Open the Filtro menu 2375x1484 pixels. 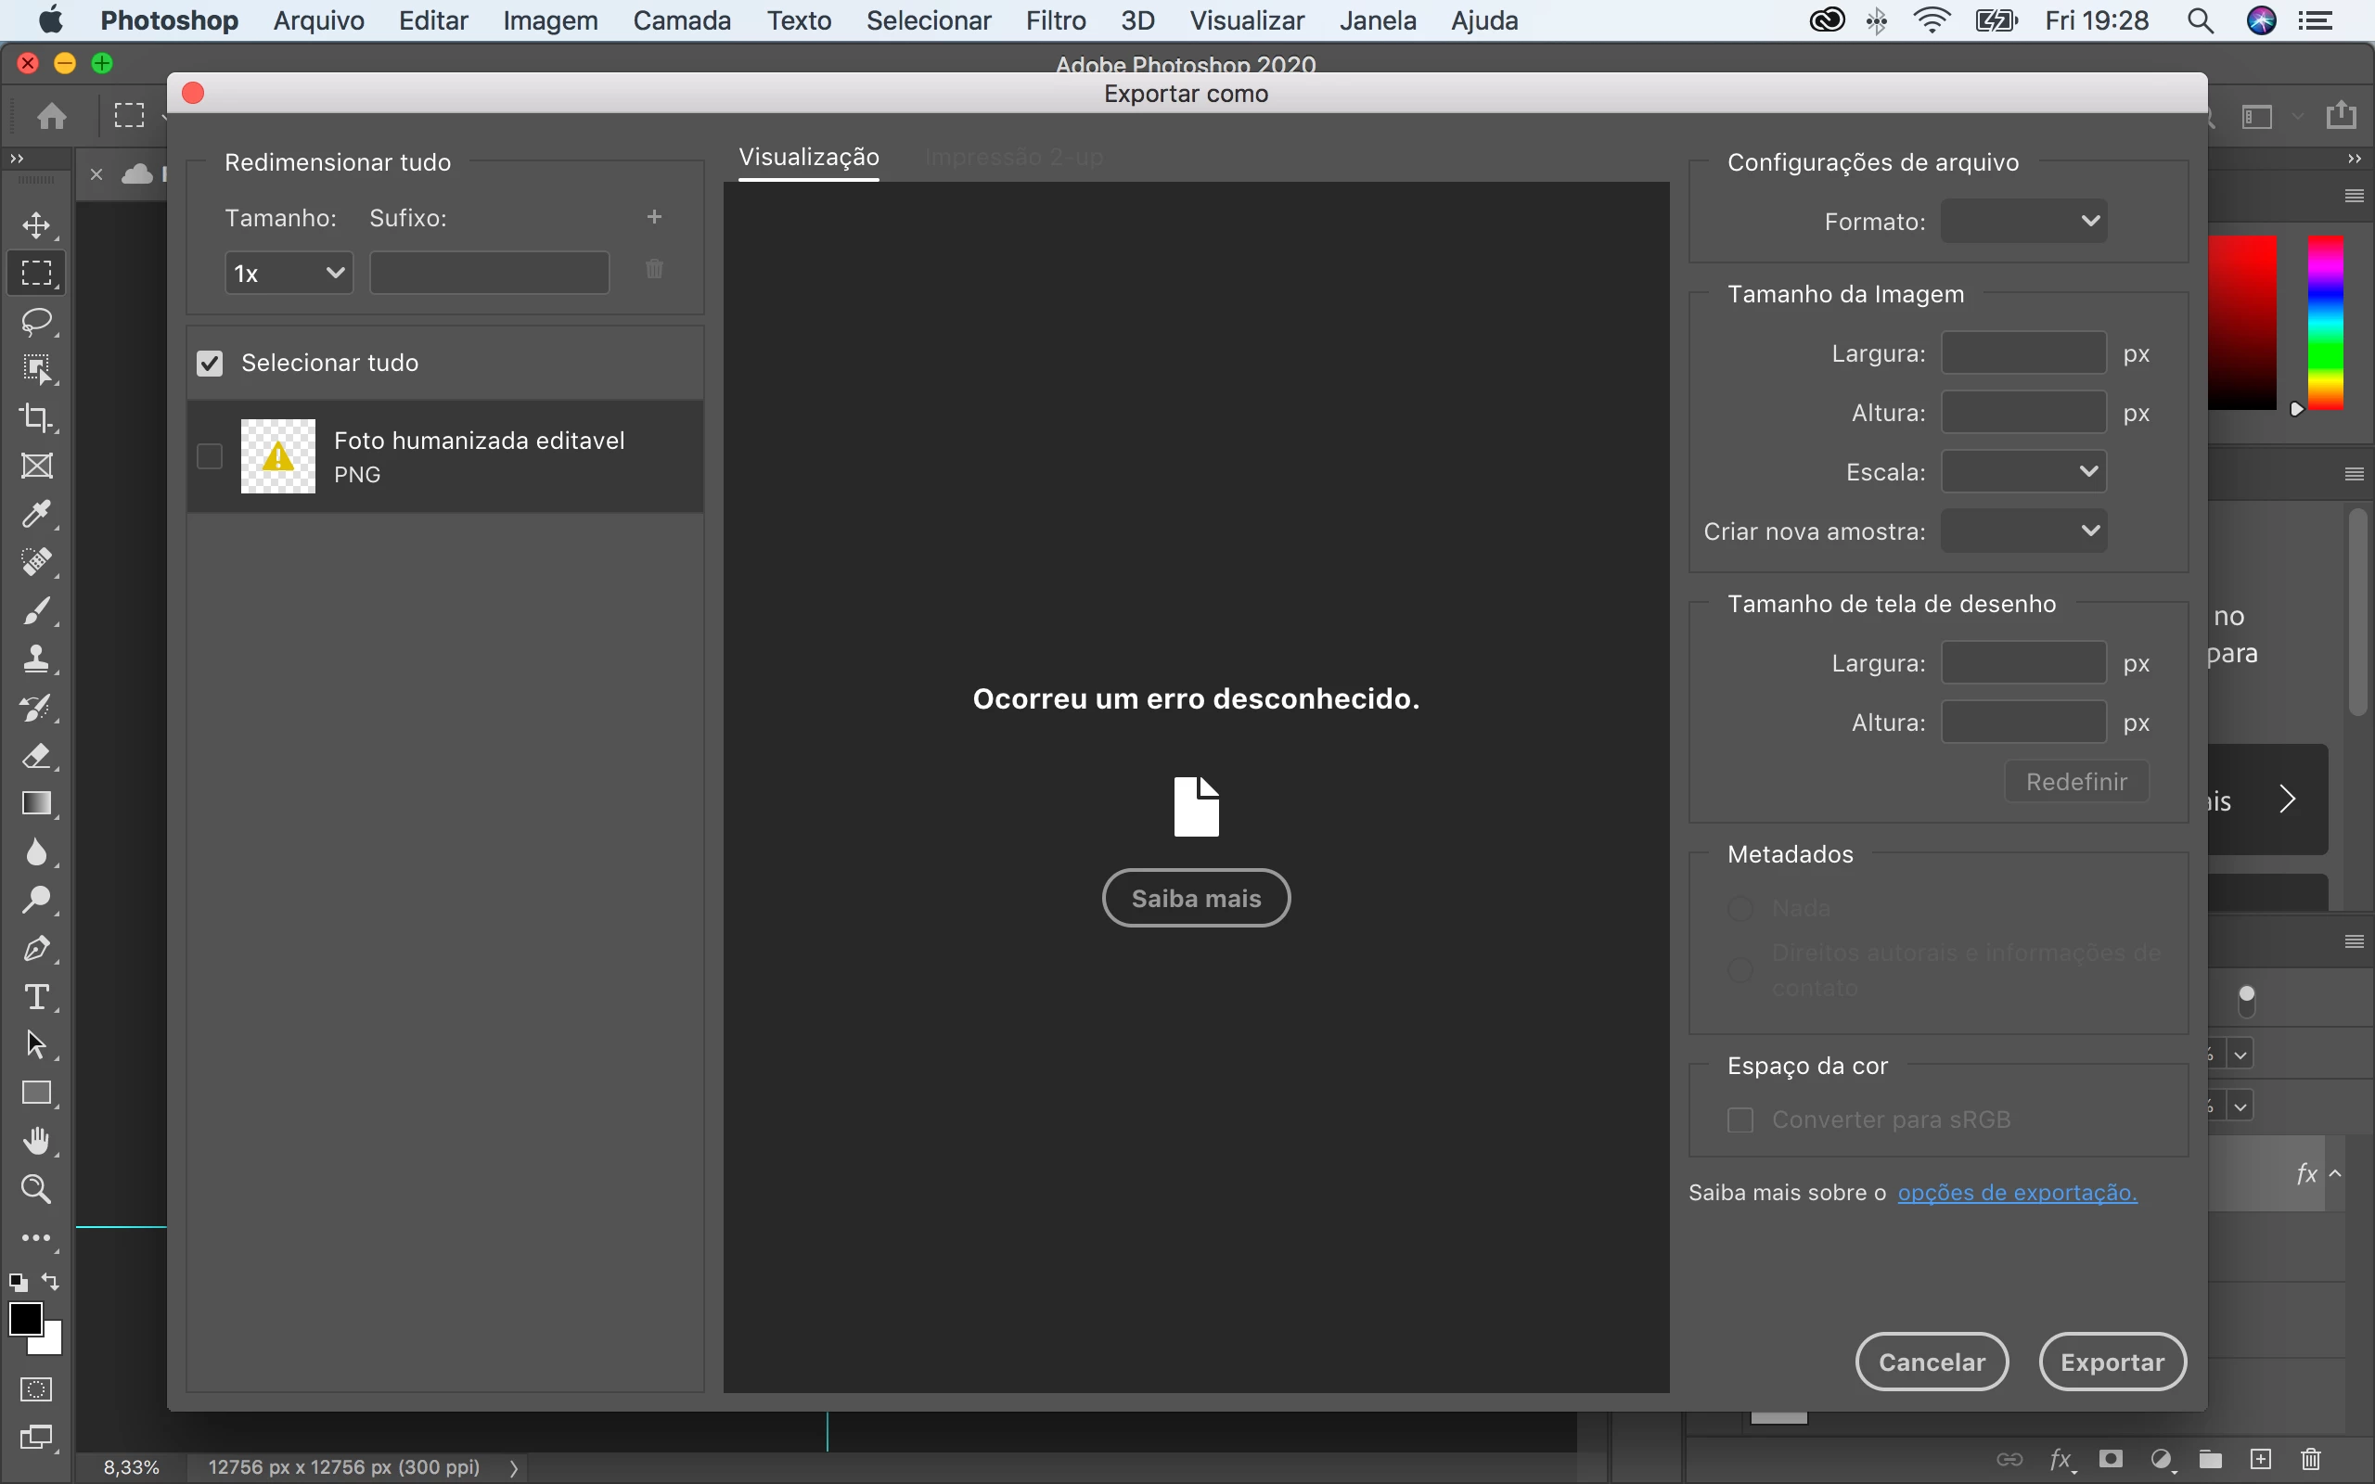click(1055, 20)
